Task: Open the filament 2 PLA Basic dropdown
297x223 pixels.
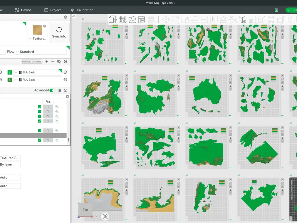Action: tap(38, 72)
